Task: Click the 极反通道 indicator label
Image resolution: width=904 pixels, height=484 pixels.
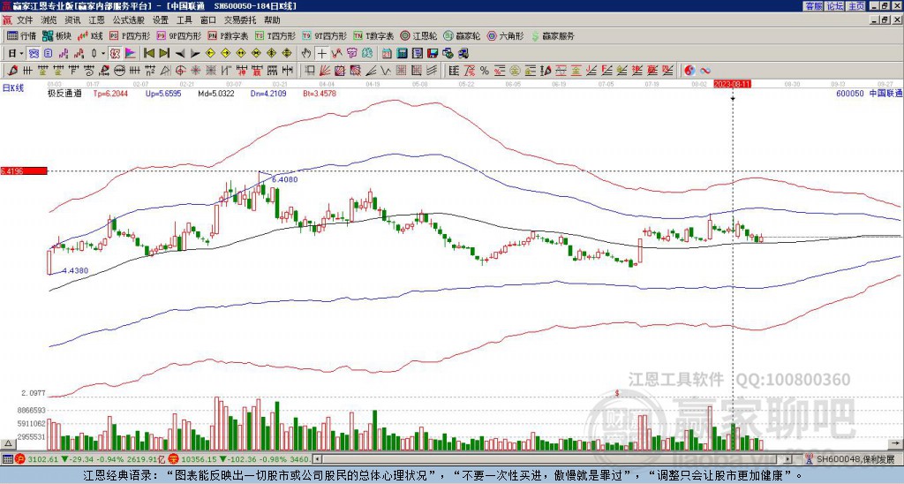Action: [64, 93]
